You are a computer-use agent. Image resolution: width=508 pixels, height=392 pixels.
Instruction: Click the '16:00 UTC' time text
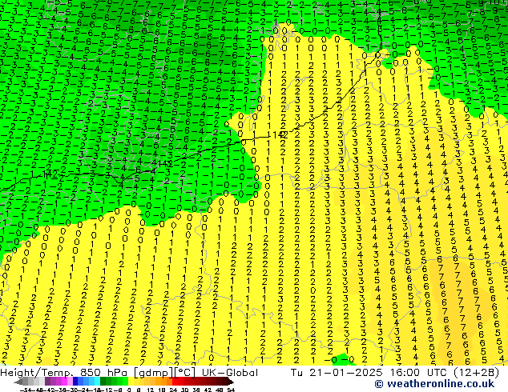[x=420, y=373]
